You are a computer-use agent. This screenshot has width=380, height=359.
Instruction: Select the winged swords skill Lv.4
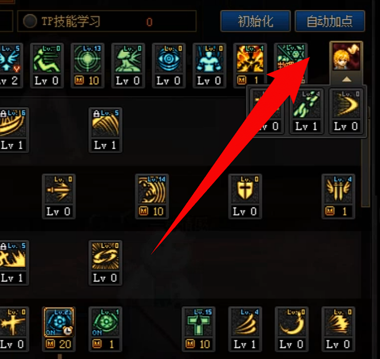[338, 189]
